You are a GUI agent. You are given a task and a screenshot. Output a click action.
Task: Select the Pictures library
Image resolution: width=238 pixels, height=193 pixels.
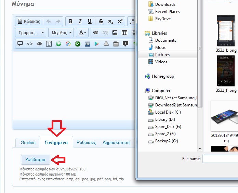click(168, 55)
